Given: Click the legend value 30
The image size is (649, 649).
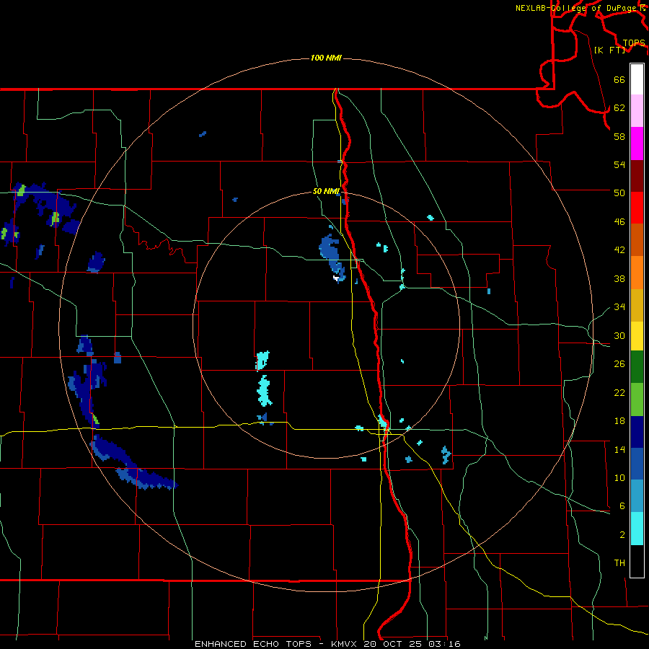Looking at the screenshot, I should (619, 335).
